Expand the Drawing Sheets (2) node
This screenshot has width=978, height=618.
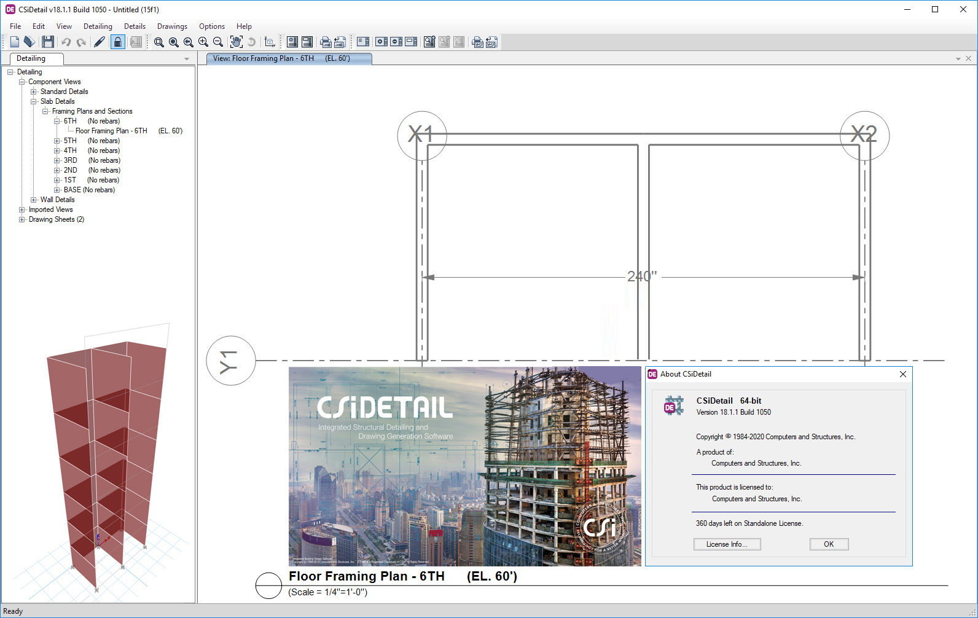tap(22, 219)
